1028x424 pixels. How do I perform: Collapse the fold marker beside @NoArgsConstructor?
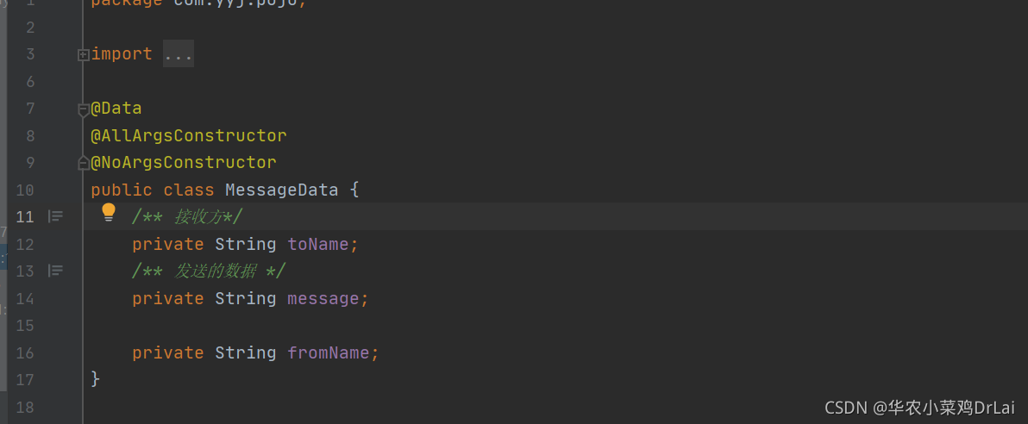[x=84, y=163]
